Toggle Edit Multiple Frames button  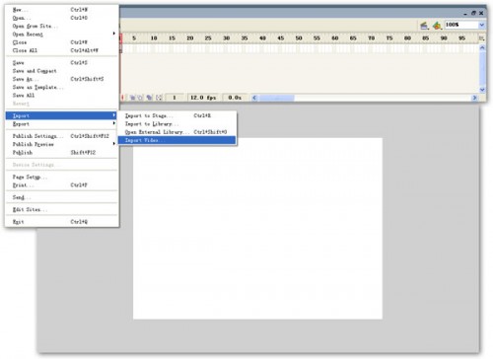click(149, 98)
